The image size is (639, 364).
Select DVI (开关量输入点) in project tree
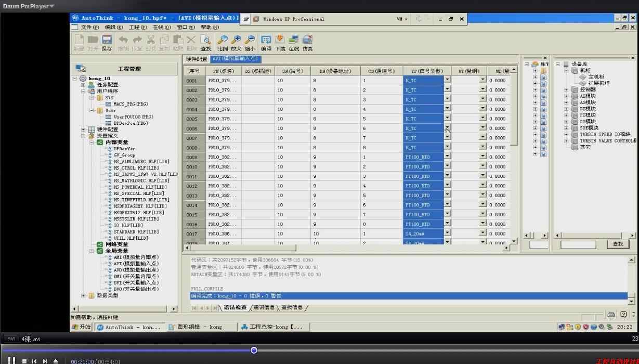tap(136, 283)
